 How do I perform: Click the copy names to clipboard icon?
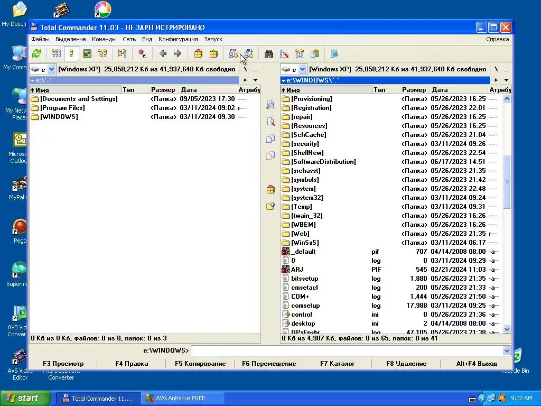[x=315, y=53]
